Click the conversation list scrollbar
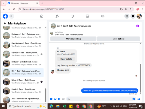Screen dimensions: 145x109 coord(46,95)
